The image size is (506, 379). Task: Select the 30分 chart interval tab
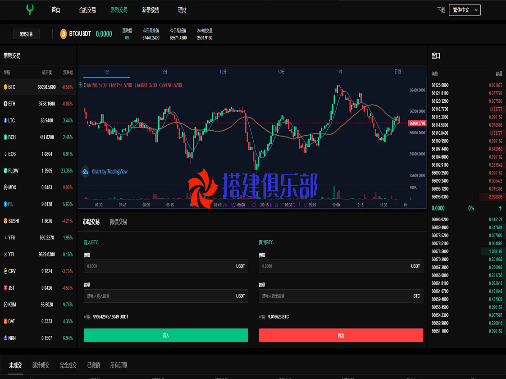[282, 72]
